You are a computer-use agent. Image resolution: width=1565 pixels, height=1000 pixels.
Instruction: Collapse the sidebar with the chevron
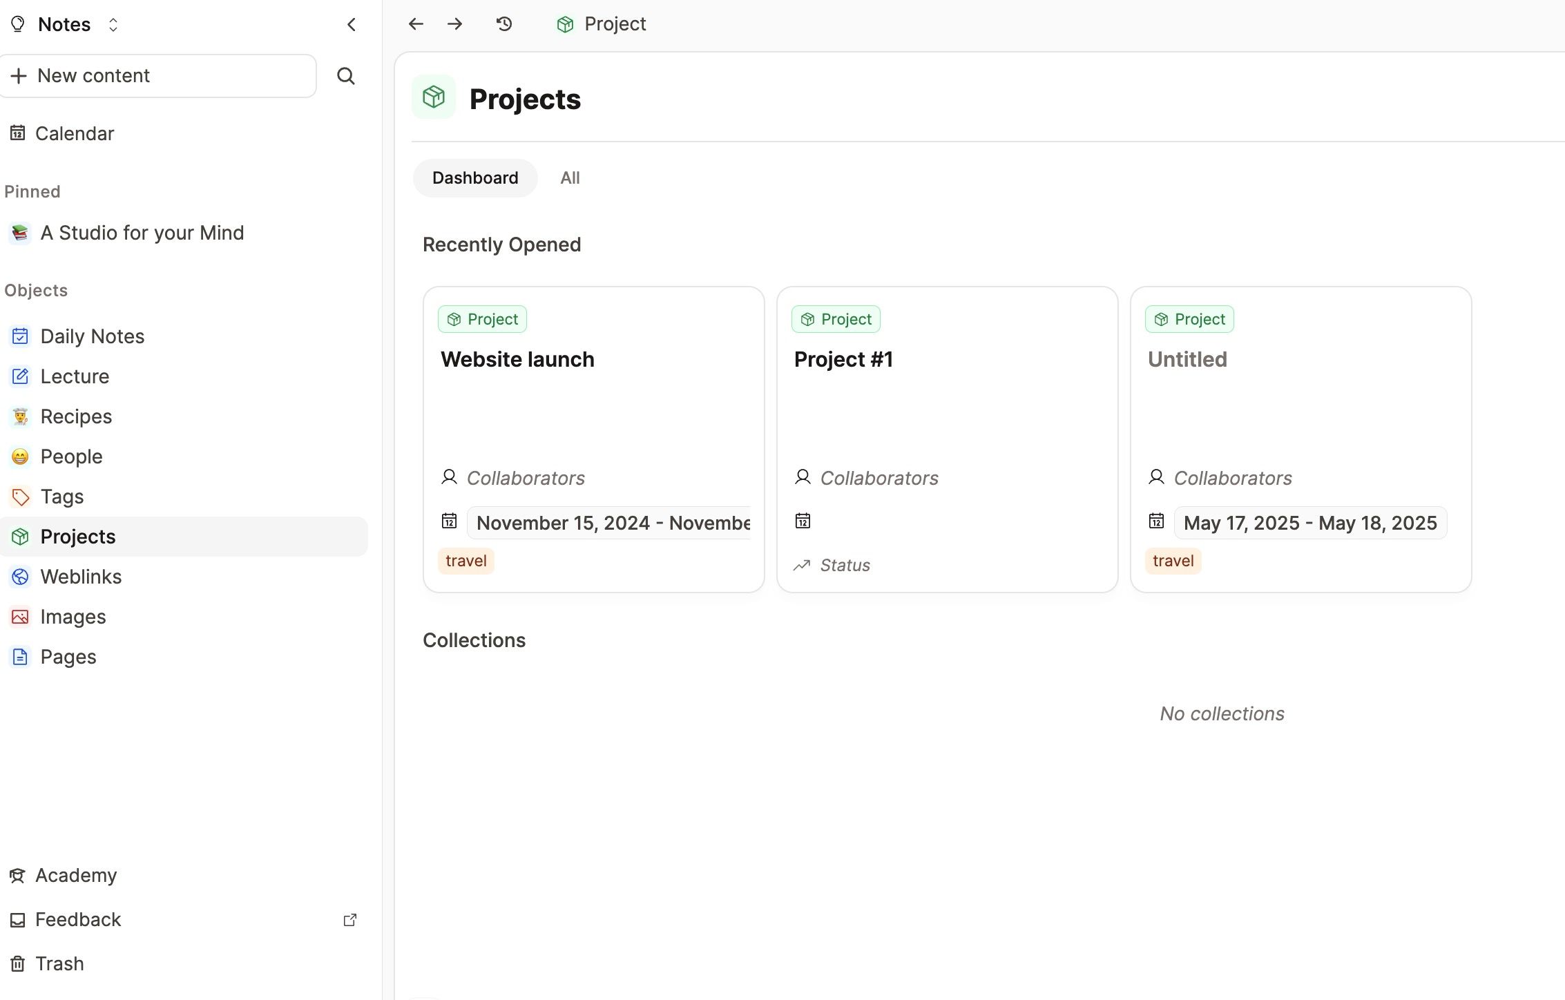[x=352, y=25]
